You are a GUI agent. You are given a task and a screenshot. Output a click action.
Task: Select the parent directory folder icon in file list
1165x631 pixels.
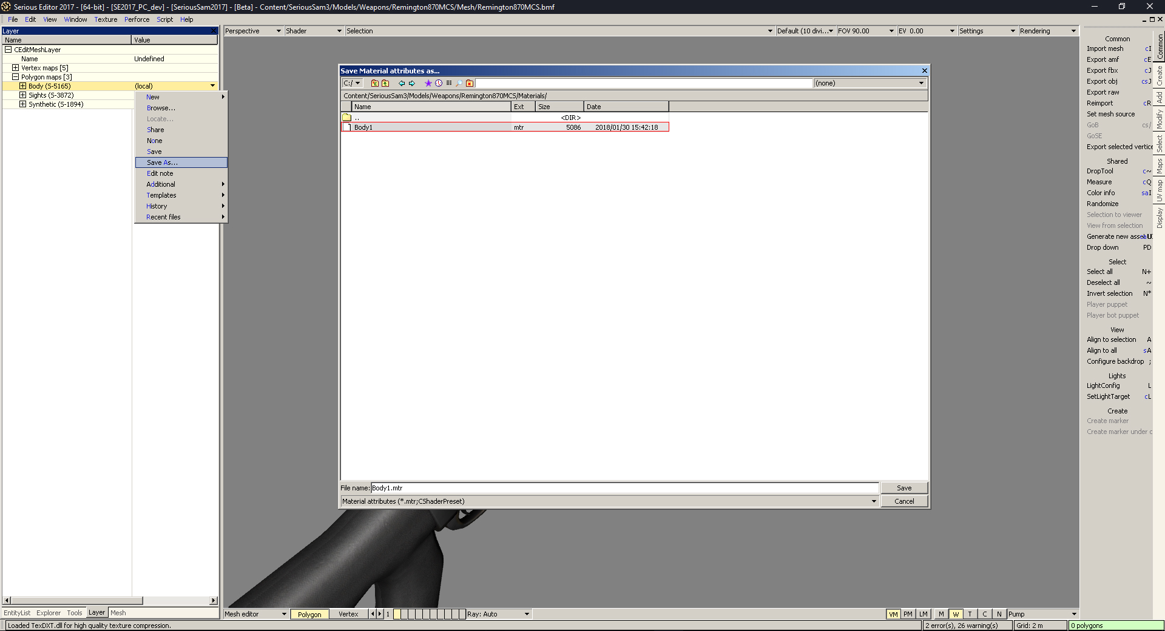pyautogui.click(x=346, y=118)
